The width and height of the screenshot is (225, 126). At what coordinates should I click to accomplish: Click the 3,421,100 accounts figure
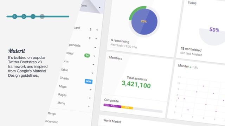[136, 84]
